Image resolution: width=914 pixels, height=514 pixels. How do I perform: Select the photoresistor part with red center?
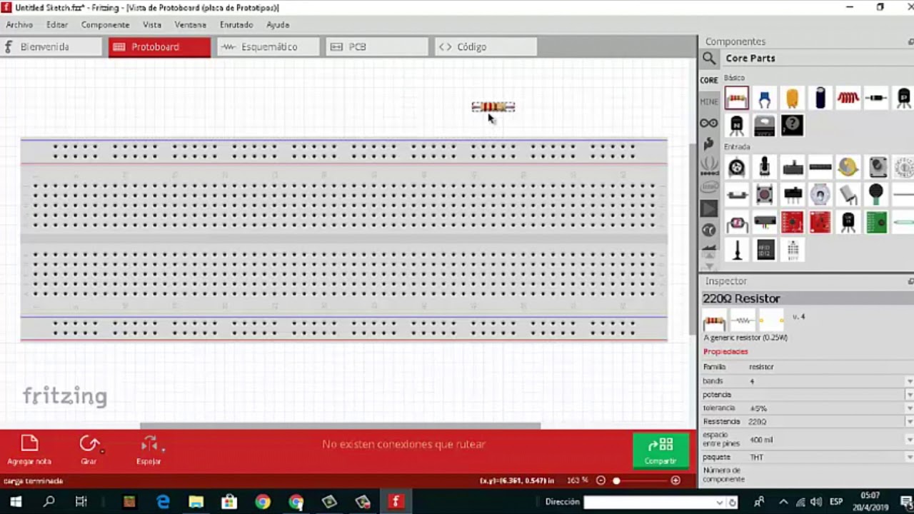(736, 223)
